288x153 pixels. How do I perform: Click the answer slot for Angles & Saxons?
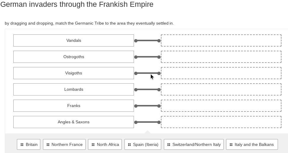[x=221, y=122]
